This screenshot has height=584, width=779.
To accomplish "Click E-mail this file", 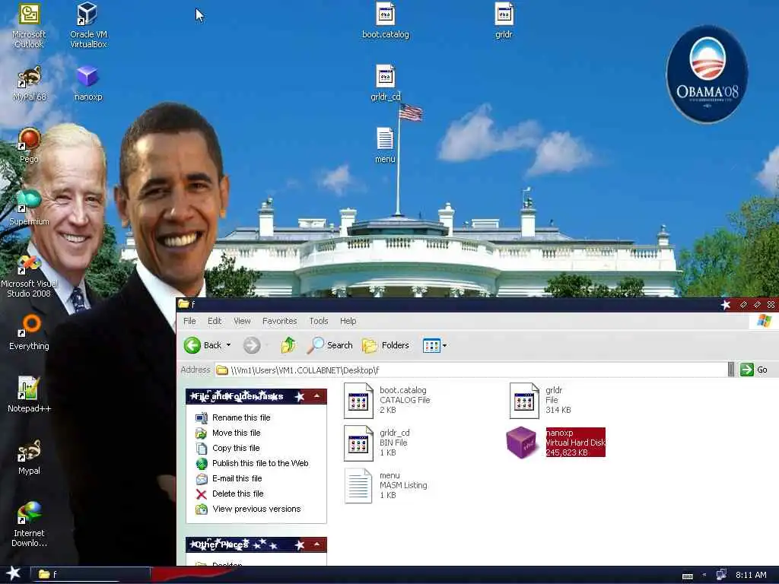I will click(x=237, y=479).
